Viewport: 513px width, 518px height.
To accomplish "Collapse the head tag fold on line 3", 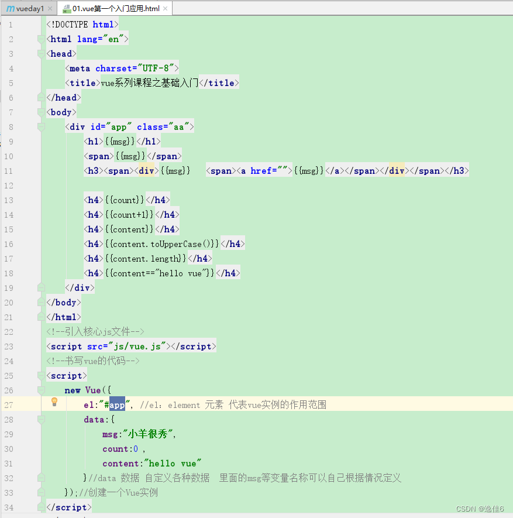I will tap(41, 54).
